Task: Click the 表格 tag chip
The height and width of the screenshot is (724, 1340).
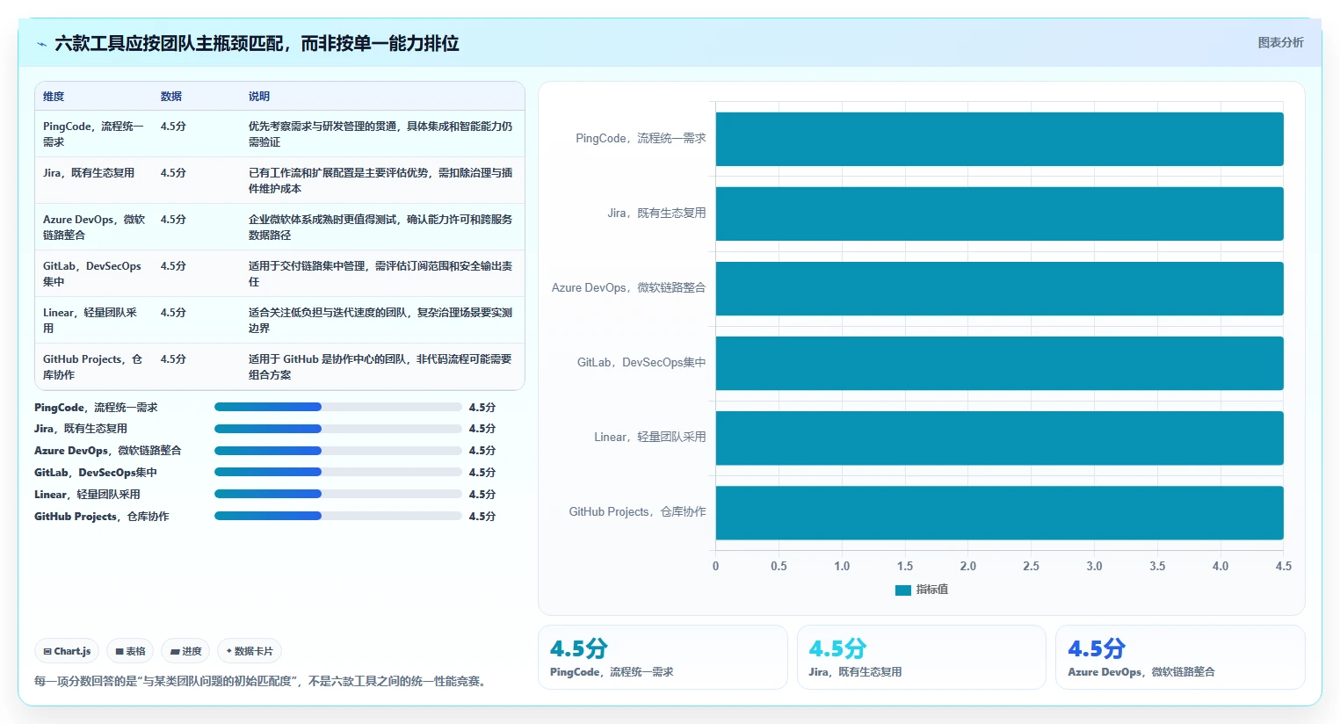Action: click(130, 651)
